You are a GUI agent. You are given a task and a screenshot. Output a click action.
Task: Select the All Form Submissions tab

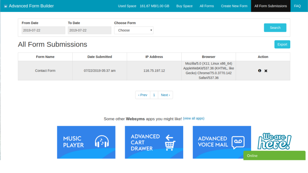point(271,6)
